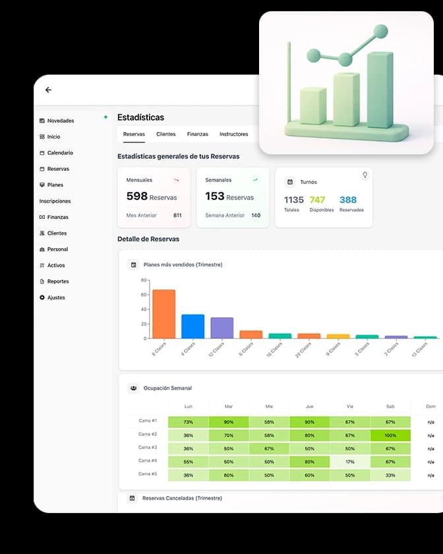The width and height of the screenshot is (443, 554).
Task: Open the Mensuales reservations card
Action: click(154, 197)
